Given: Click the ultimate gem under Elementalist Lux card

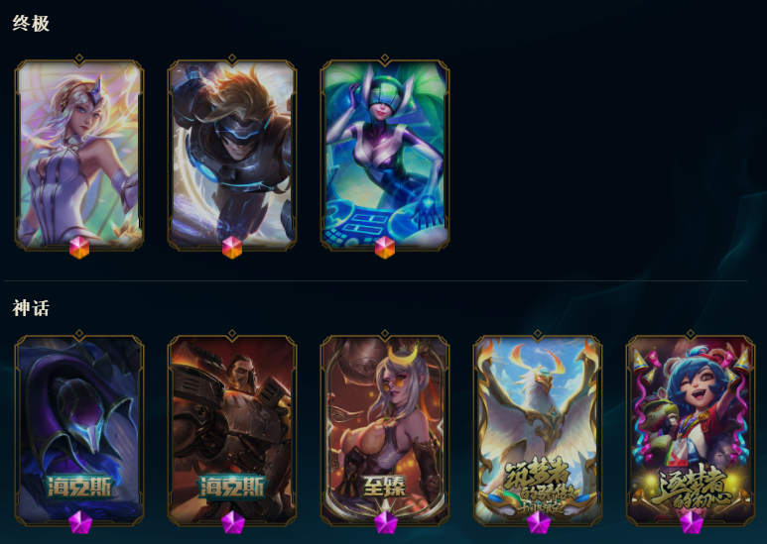Looking at the screenshot, I should (x=79, y=247).
